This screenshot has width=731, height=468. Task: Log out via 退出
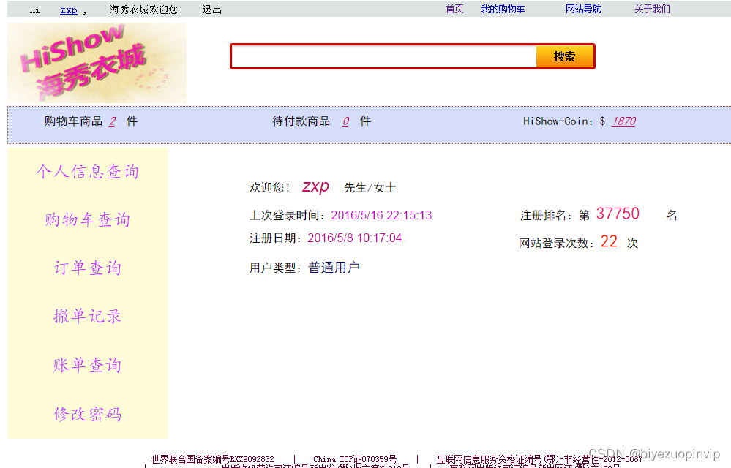coord(212,10)
